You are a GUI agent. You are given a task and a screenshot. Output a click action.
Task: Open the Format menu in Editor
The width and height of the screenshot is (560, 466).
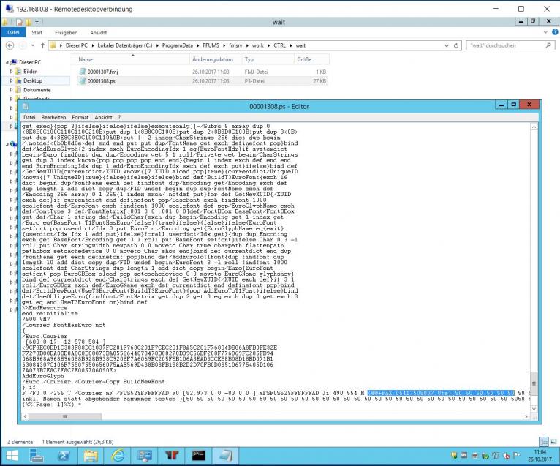(80, 117)
